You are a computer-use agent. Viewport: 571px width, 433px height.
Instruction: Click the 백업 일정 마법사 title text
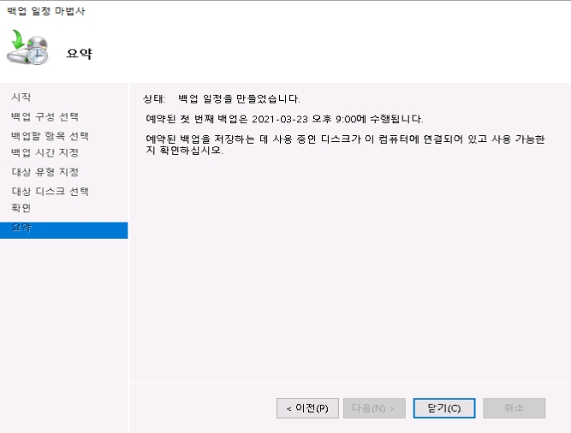pos(46,11)
